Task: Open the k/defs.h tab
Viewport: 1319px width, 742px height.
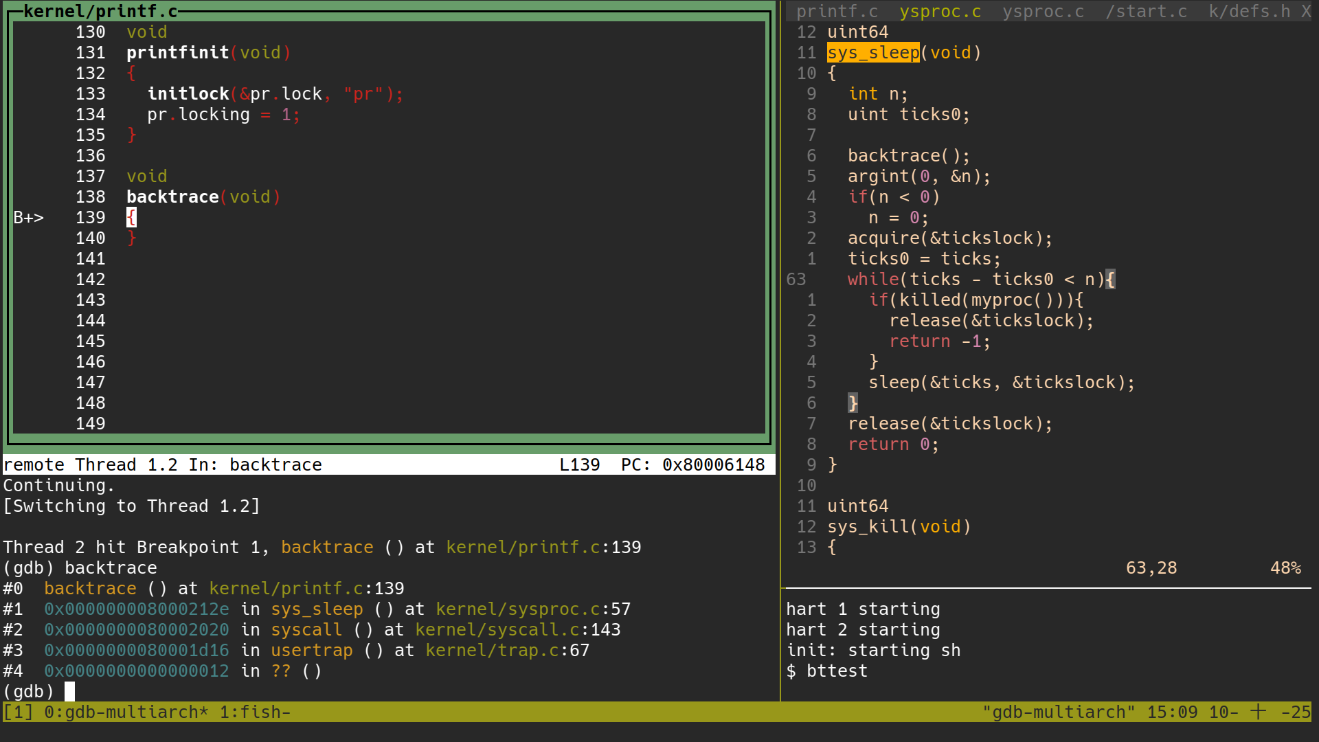Action: [1250, 11]
